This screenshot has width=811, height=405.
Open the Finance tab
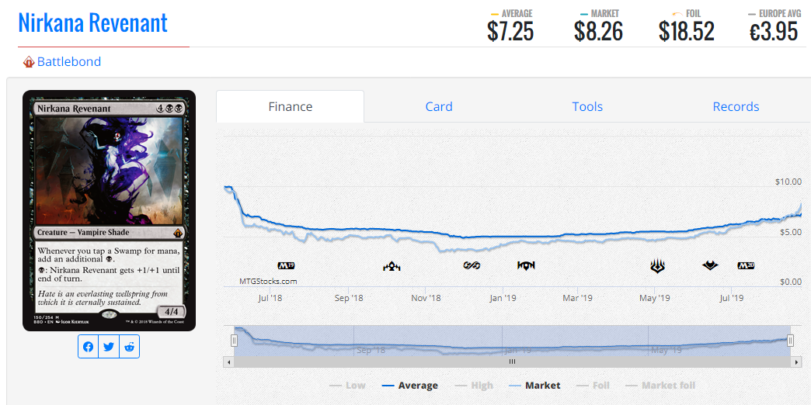click(x=291, y=106)
